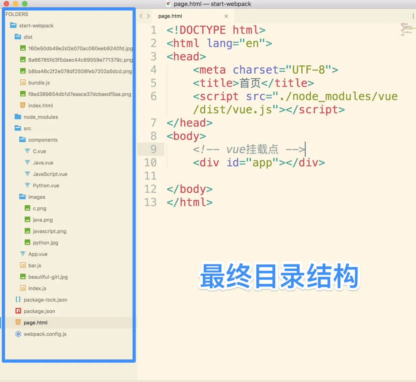Open webpack.config.js file in sidebar
This screenshot has height=382, width=416.
coord(45,334)
